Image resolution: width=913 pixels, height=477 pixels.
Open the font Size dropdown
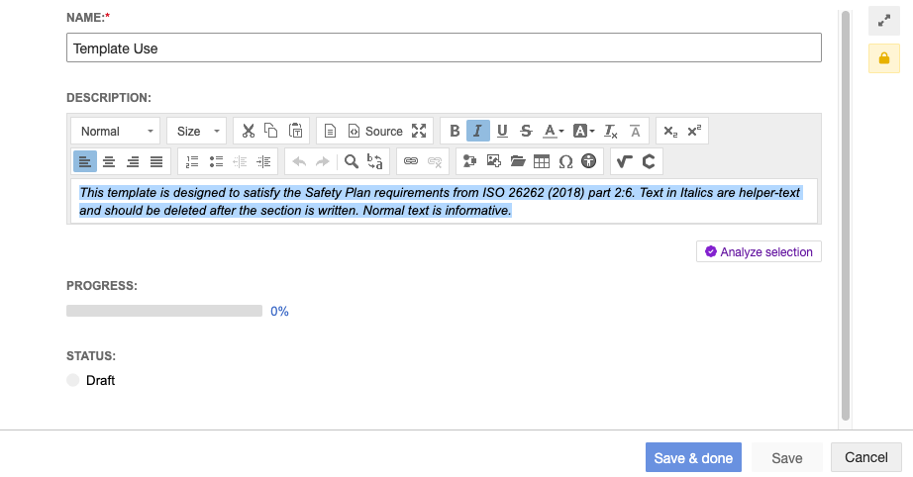click(x=197, y=131)
